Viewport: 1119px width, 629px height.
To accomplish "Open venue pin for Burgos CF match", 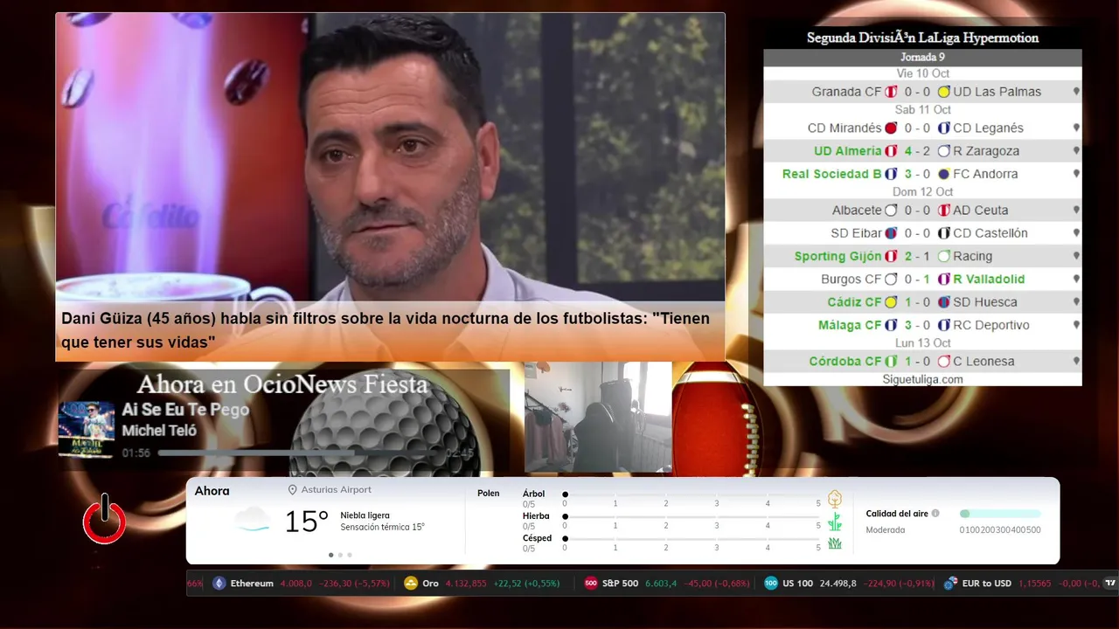I will click(x=1076, y=280).
